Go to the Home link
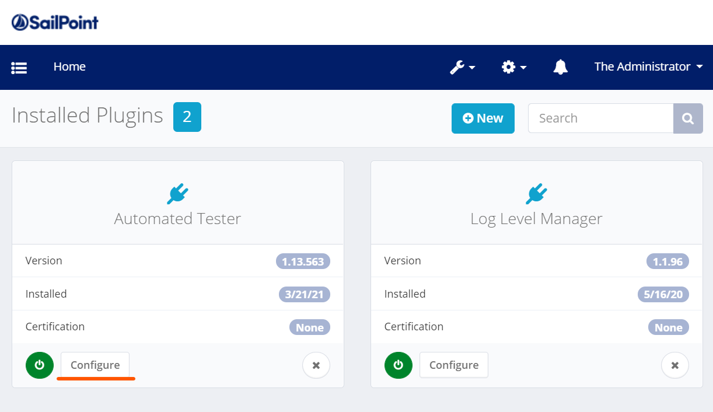 (x=69, y=67)
